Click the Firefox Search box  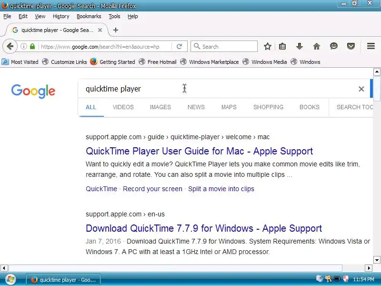click(224, 46)
